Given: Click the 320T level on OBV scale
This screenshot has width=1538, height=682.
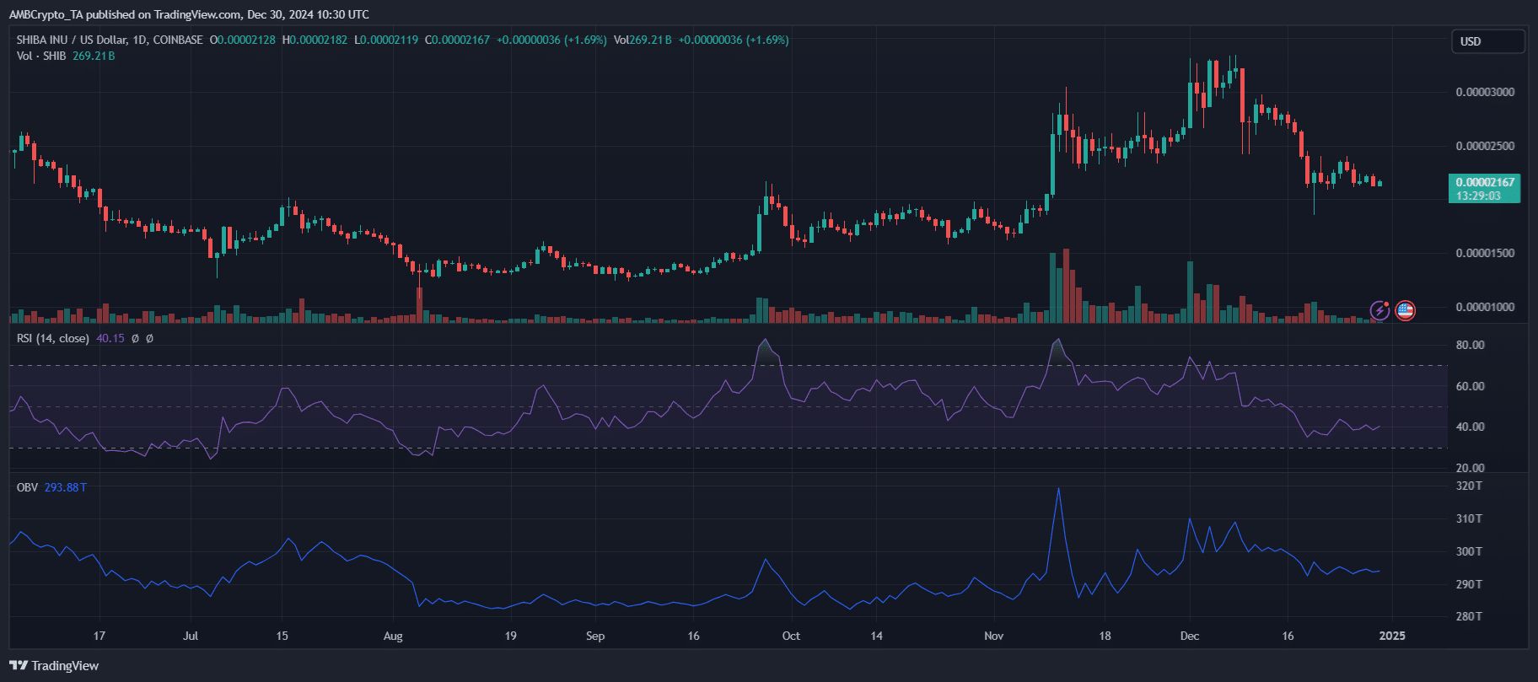Looking at the screenshot, I should [1469, 486].
